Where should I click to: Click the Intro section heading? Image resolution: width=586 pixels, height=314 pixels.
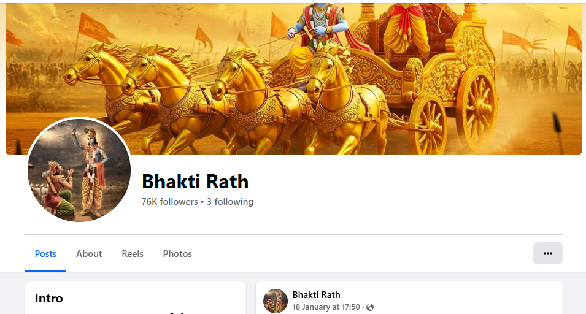48,298
